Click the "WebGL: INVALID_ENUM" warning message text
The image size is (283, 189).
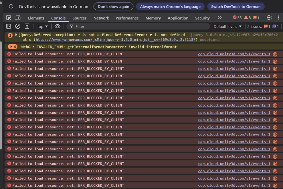tap(99, 47)
